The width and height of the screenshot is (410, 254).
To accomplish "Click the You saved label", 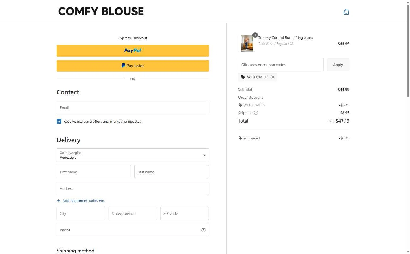I will pyautogui.click(x=251, y=138).
